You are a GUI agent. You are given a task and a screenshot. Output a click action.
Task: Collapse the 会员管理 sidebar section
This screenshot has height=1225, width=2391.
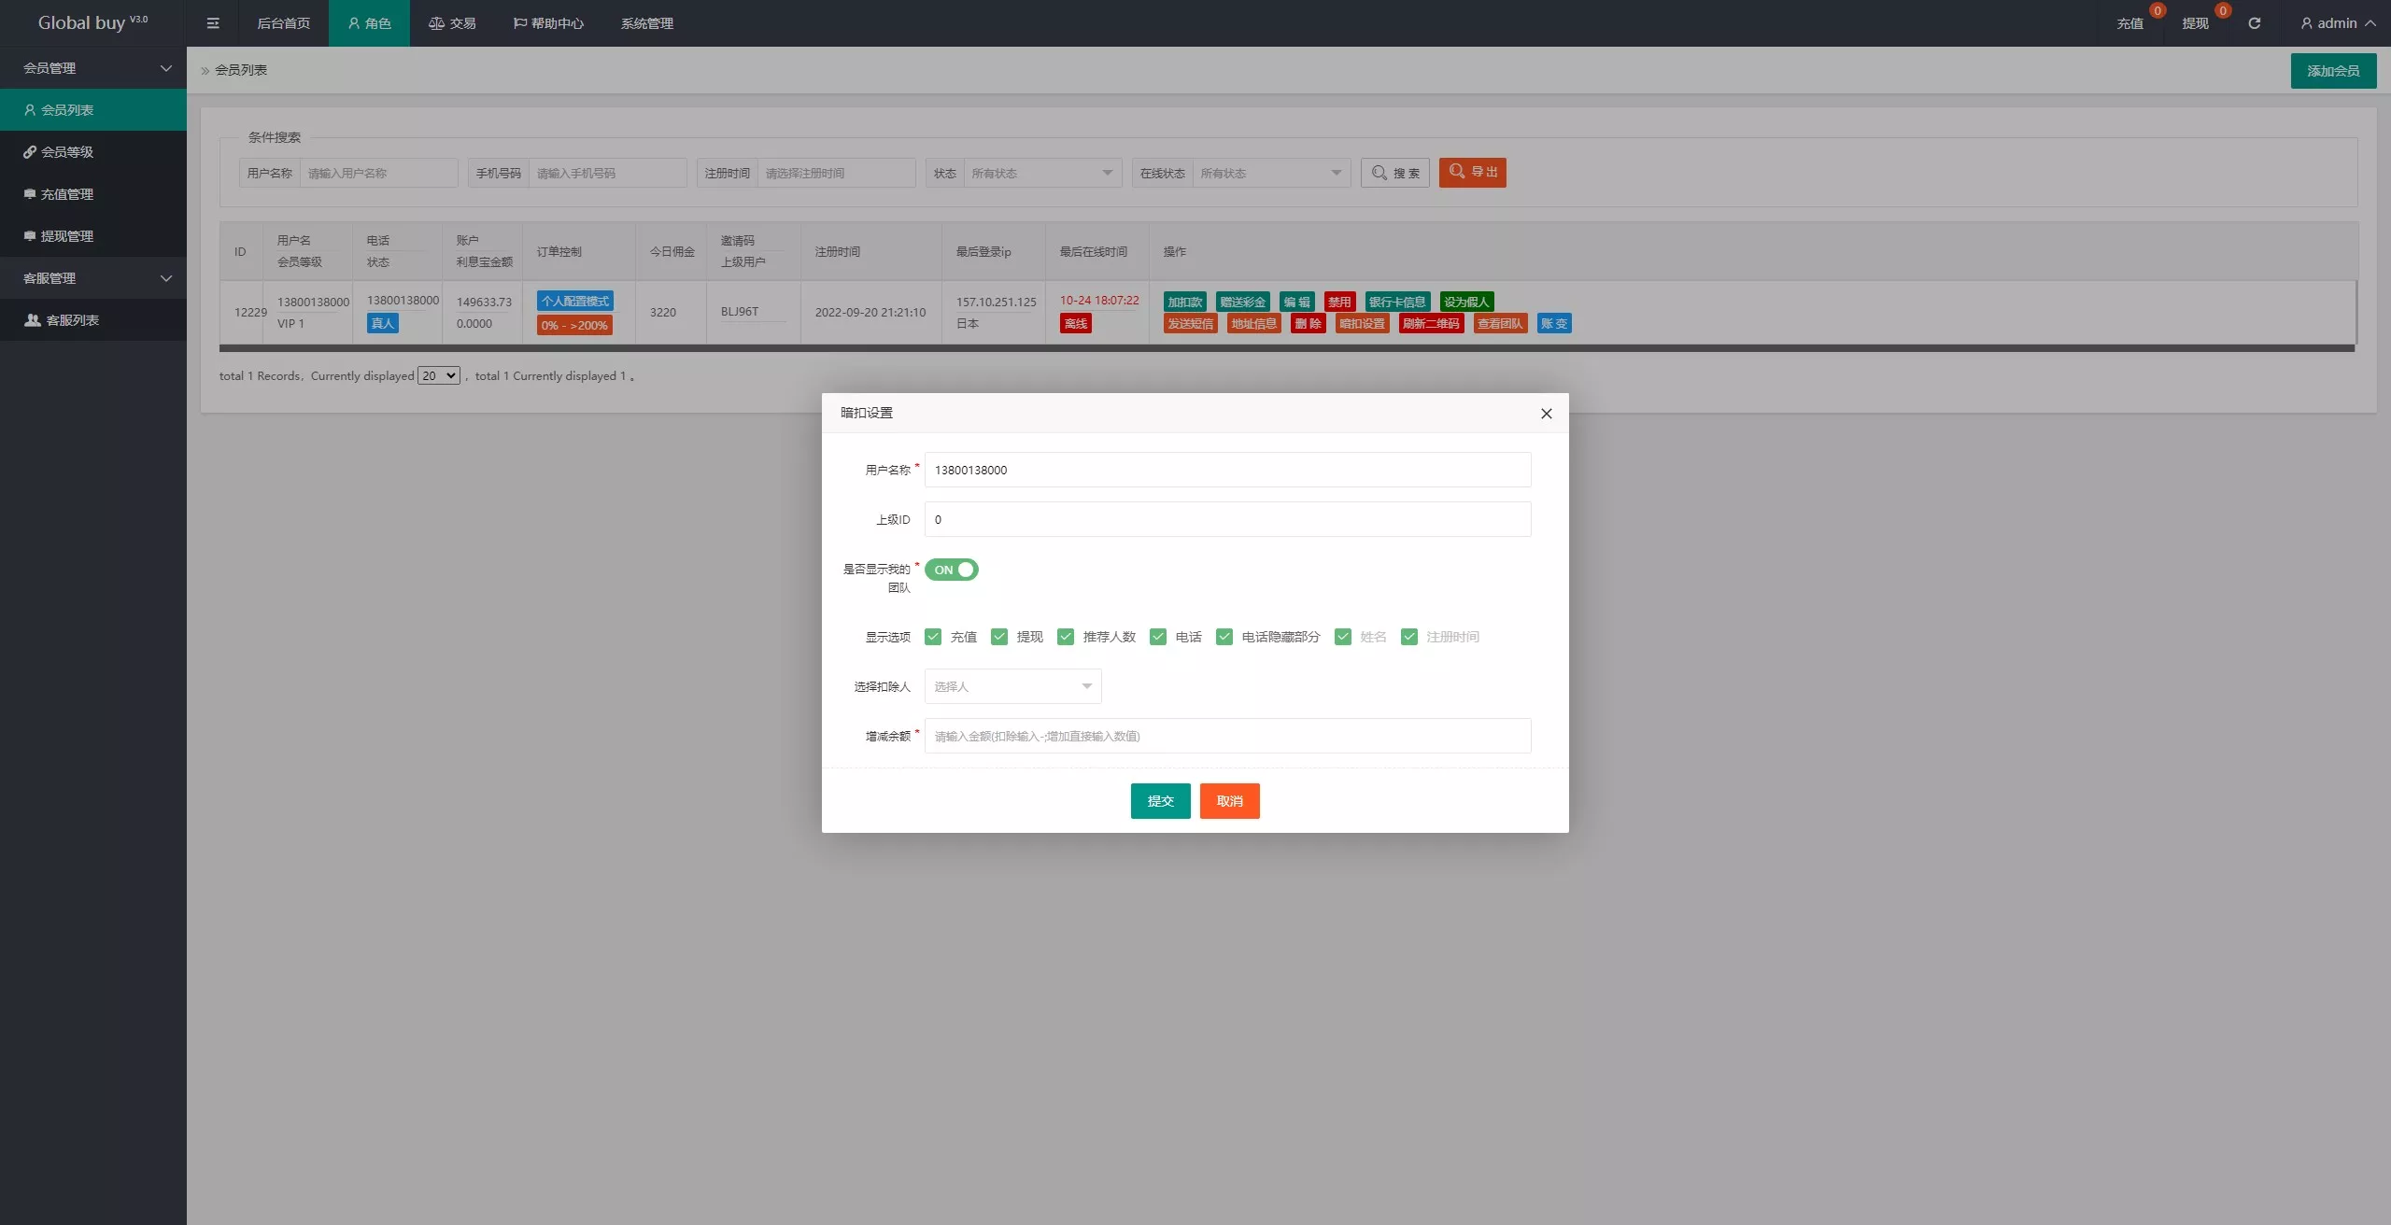[x=93, y=68]
